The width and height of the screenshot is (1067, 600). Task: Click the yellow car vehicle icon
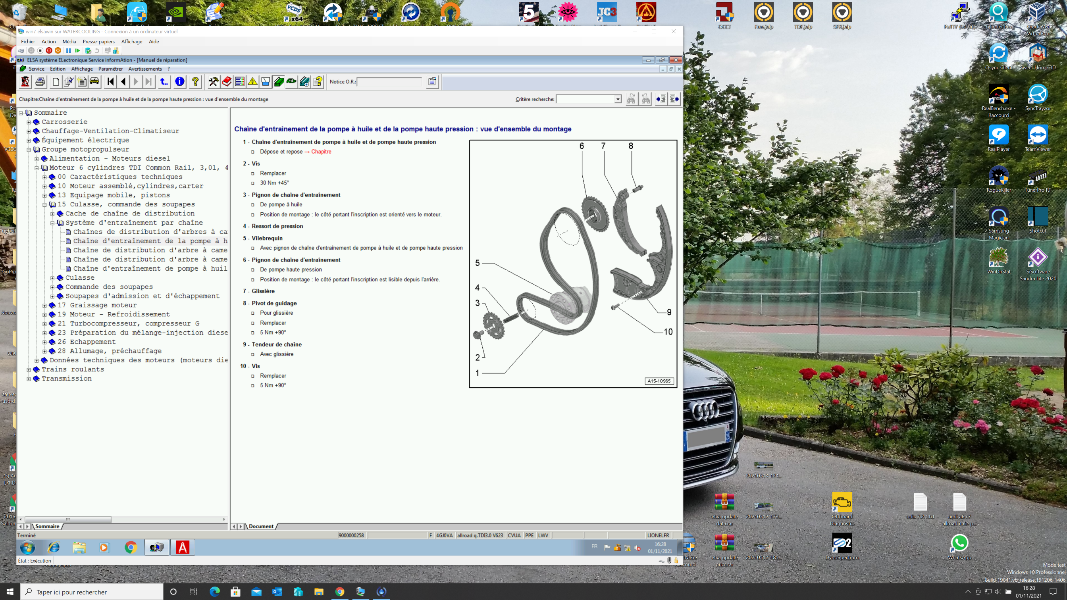click(94, 82)
